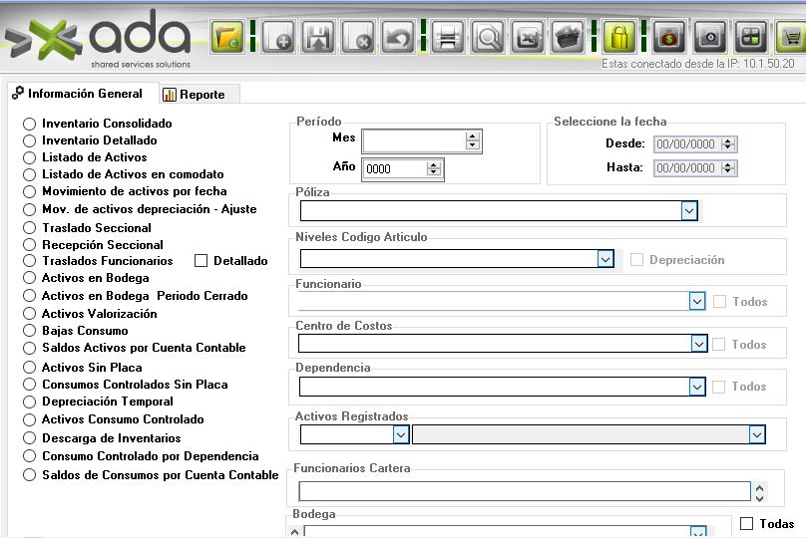The image size is (806, 539).
Task: Select Inventario Consolidado radio option
Action: tap(29, 124)
